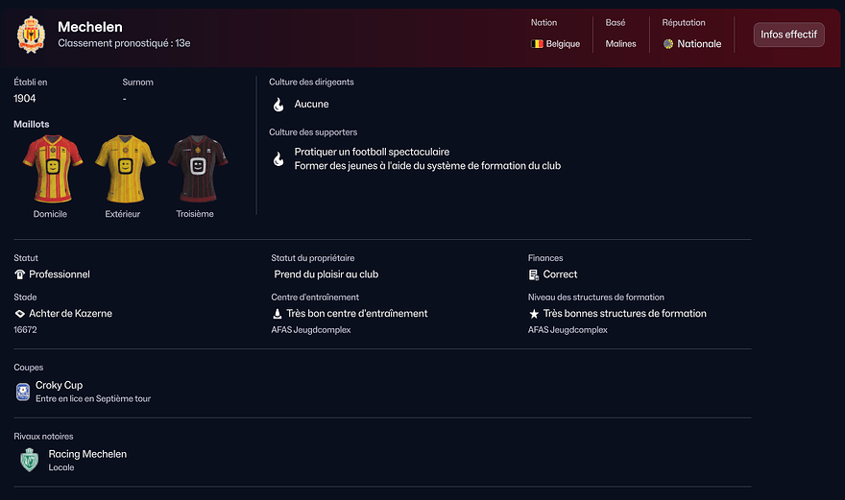Click the finances icon next to Correct

[x=534, y=274]
